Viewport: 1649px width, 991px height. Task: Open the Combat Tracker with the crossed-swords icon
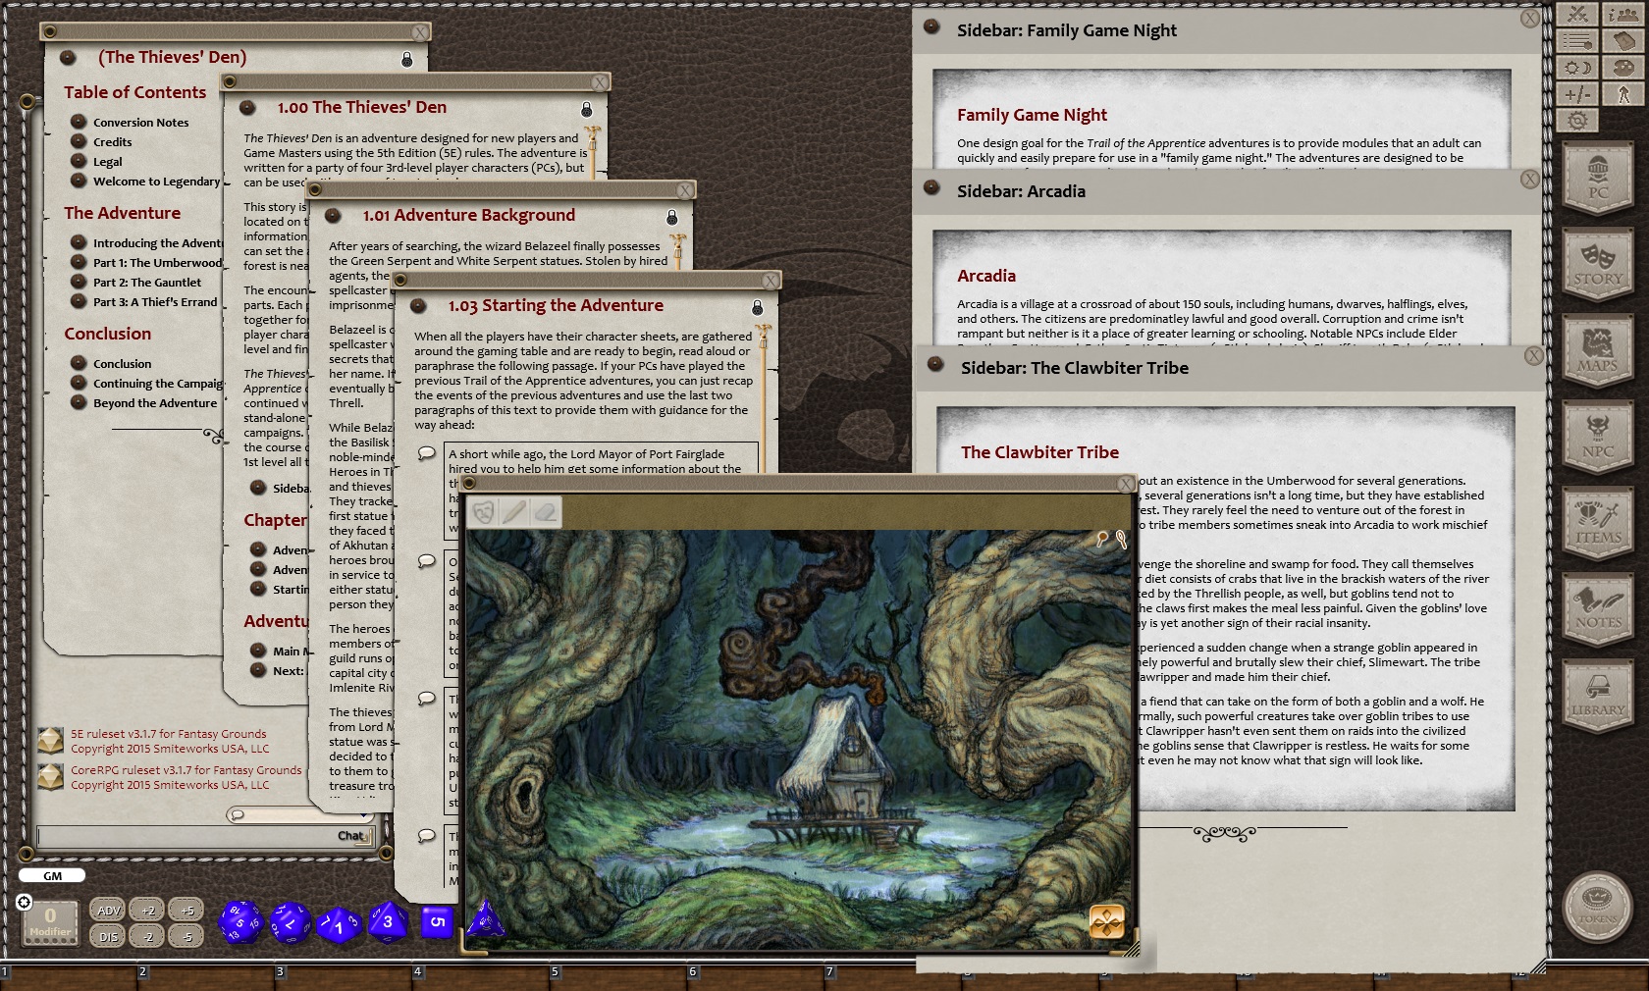[x=1577, y=13]
